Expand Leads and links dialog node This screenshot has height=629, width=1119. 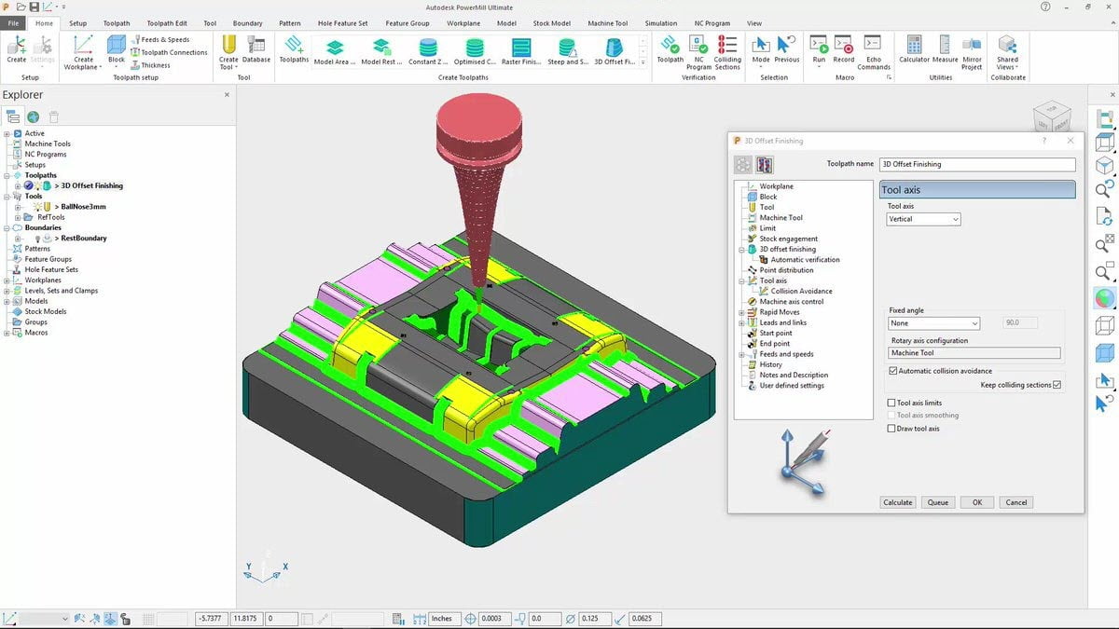coord(742,322)
